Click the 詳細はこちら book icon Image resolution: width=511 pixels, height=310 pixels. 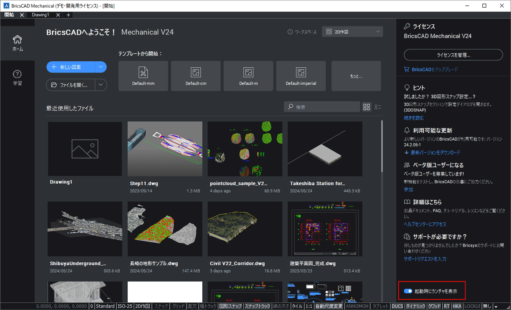tap(407, 202)
